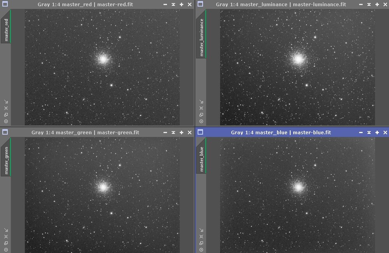The image size is (389, 253).
Task: Maximize the master_green window
Action: tap(181, 133)
